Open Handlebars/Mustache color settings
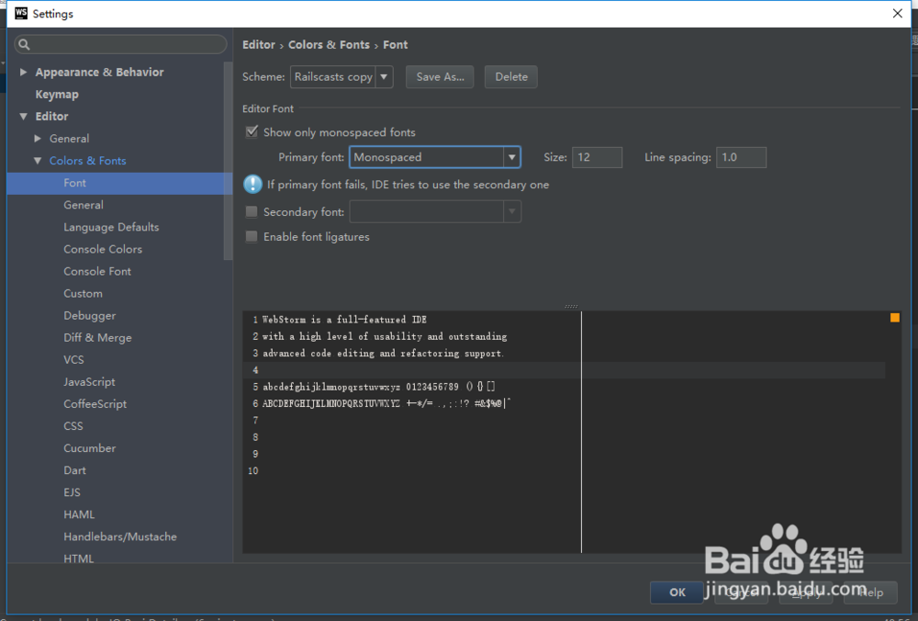 (120, 536)
